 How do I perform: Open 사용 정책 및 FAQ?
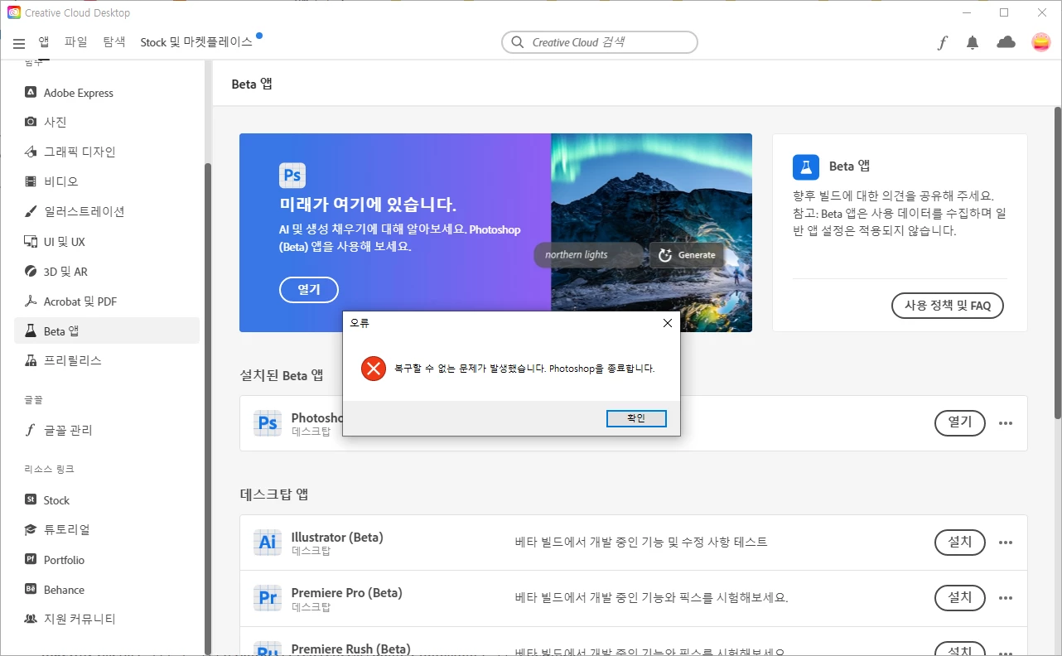click(x=948, y=306)
